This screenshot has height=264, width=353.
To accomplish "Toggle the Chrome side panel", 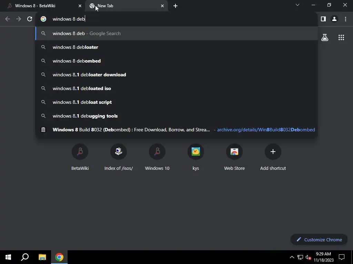I will 323,19.
